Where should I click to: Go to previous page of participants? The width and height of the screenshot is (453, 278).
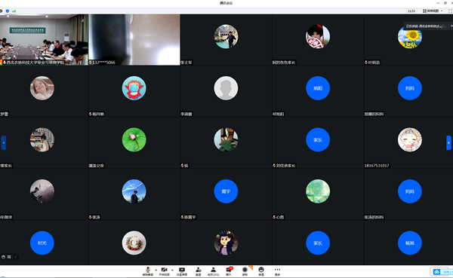tap(4, 142)
